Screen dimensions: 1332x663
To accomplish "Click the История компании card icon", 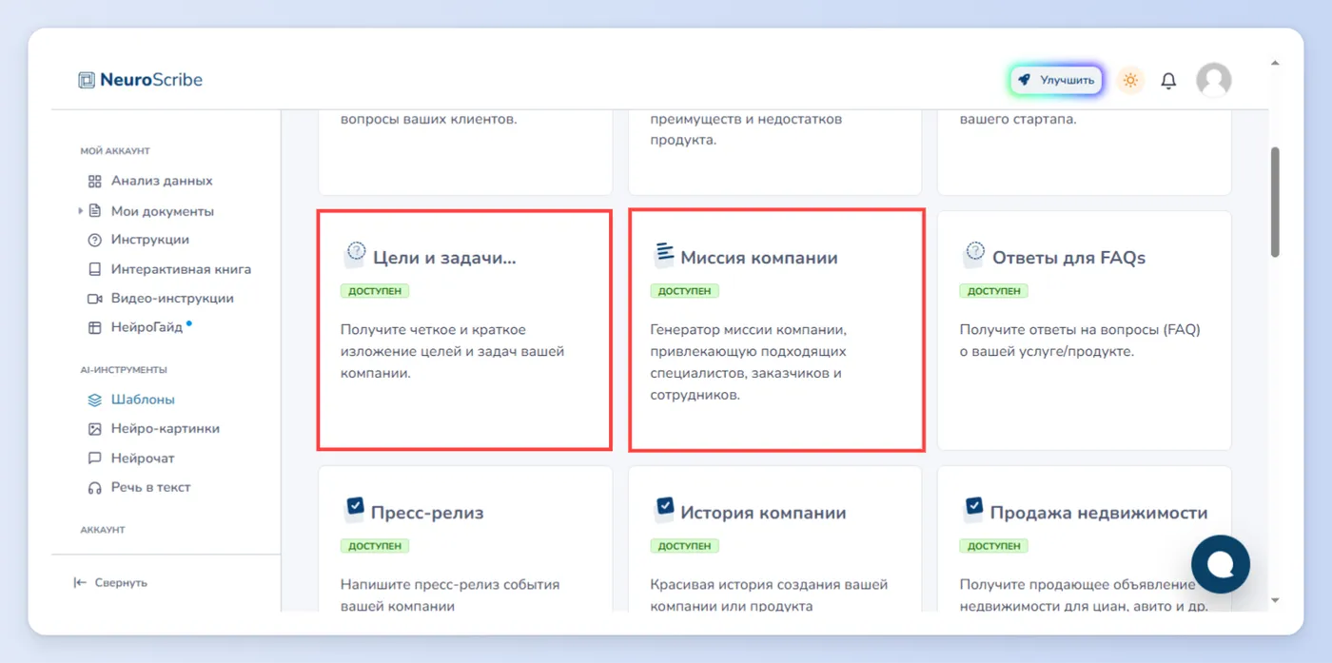I will pos(663,509).
